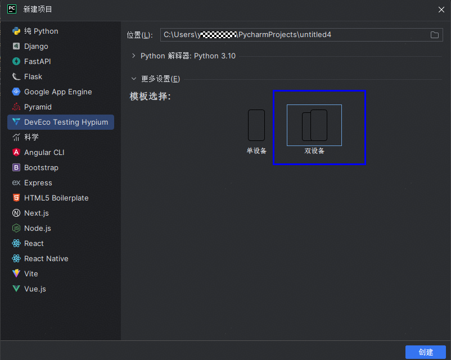Pick the Vue.js icon

[16, 289]
